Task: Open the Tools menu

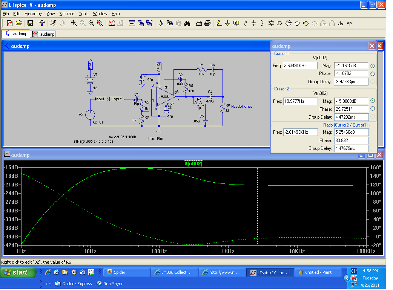Action: click(x=84, y=14)
